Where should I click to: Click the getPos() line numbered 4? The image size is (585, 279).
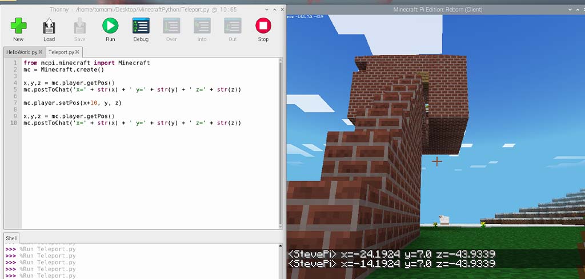(x=69, y=83)
